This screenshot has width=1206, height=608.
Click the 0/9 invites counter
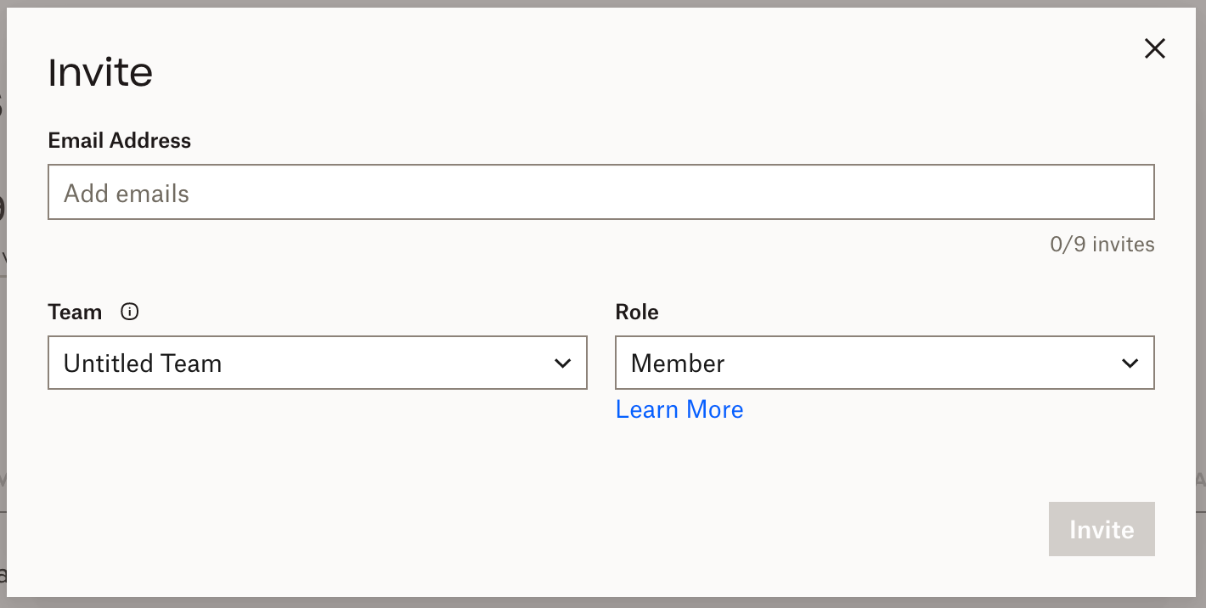[x=1102, y=244]
